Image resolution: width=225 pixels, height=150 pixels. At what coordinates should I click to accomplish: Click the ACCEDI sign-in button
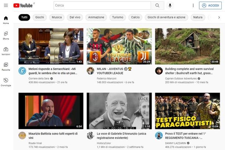(210, 6)
